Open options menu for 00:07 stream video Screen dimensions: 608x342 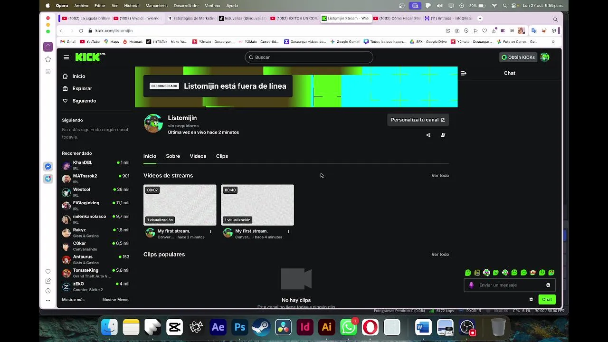[210, 231]
